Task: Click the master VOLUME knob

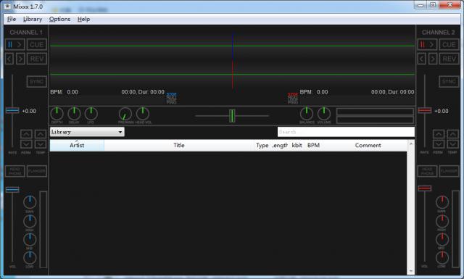Action: [324, 114]
